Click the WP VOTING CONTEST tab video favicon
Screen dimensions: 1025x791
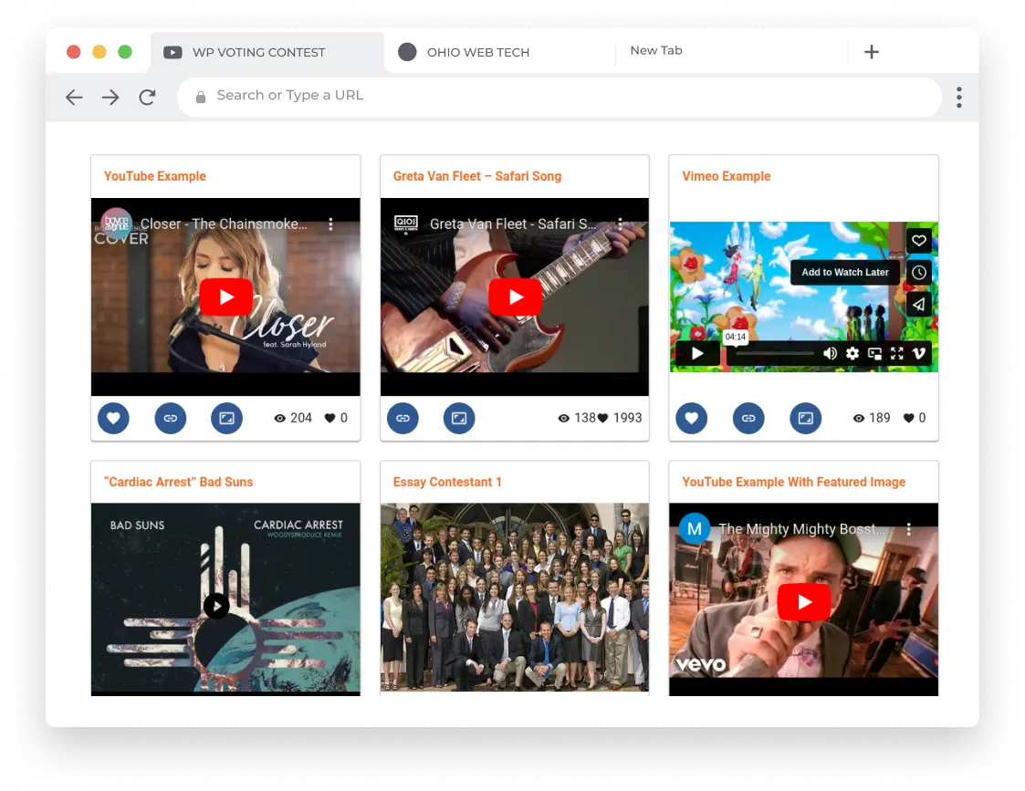pos(173,52)
